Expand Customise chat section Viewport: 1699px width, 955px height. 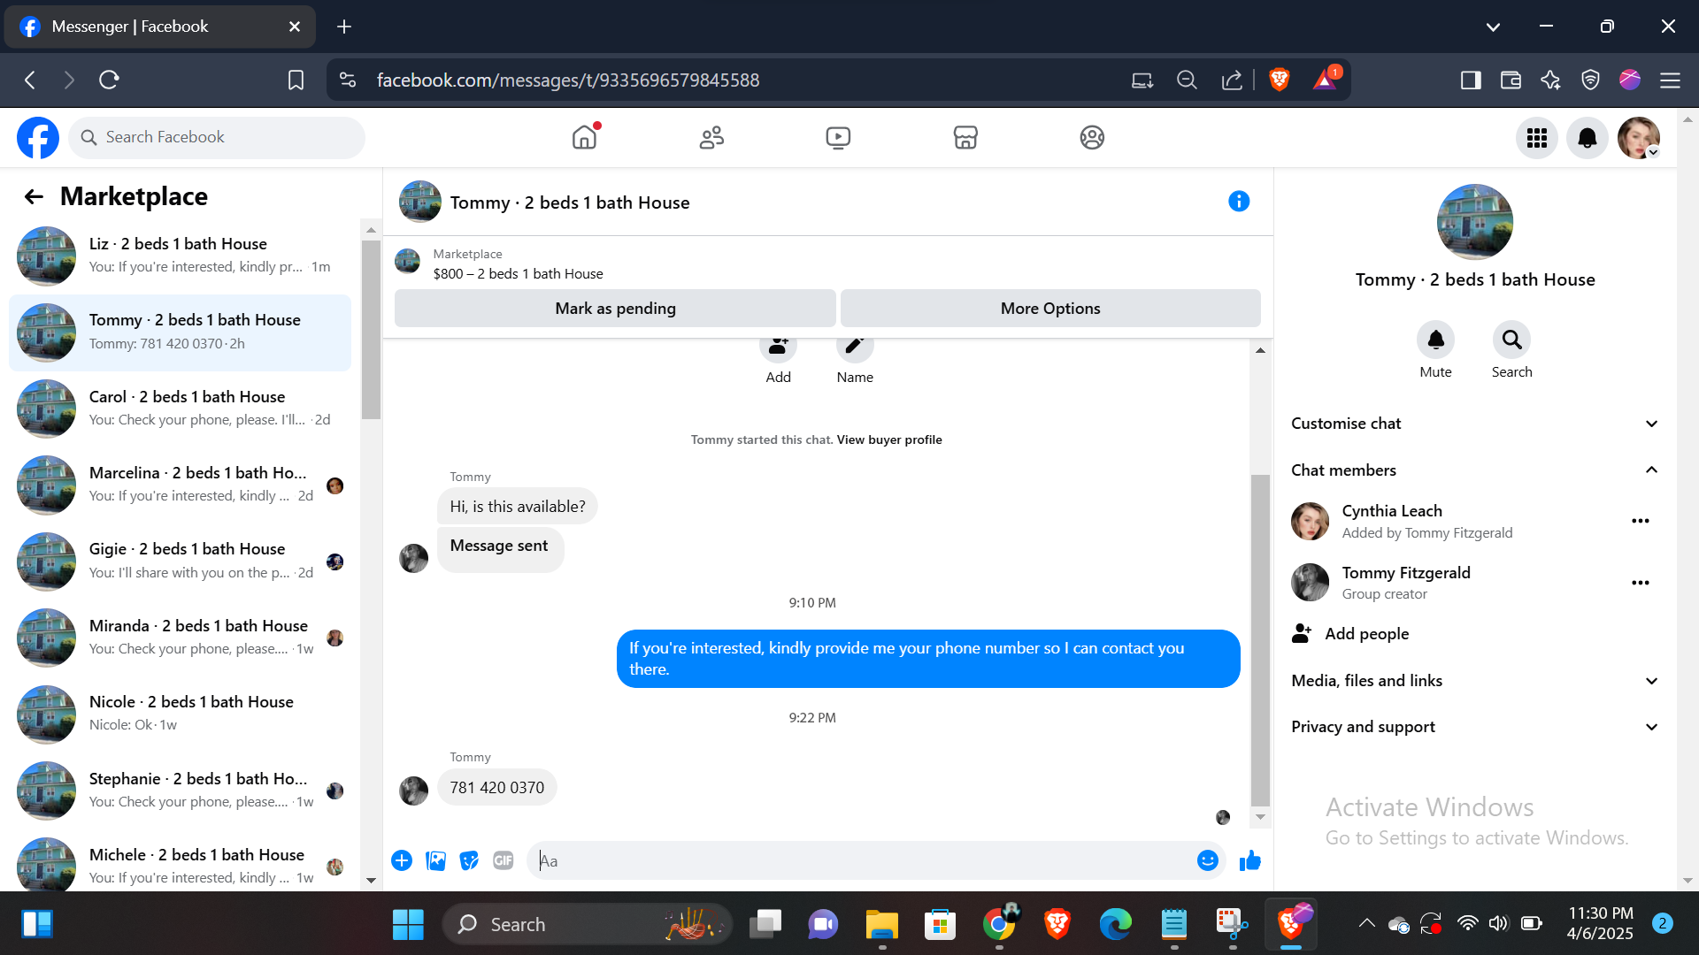[x=1474, y=424]
